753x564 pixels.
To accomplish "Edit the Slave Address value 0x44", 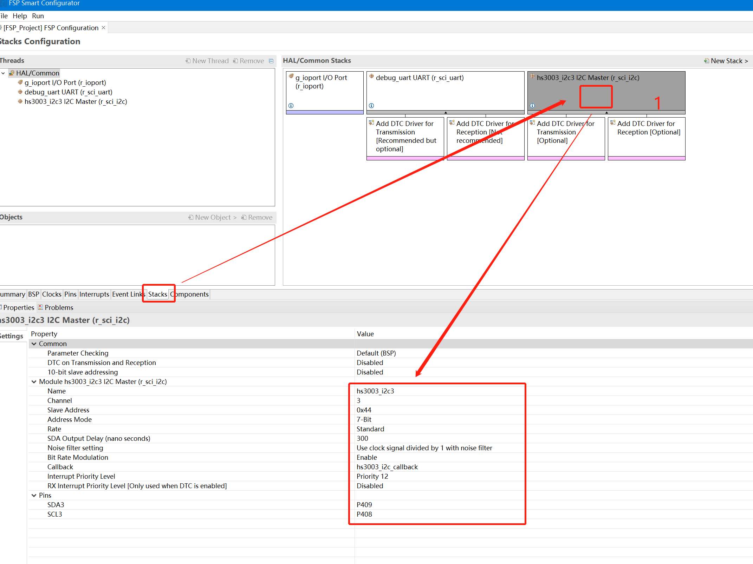I will [364, 410].
